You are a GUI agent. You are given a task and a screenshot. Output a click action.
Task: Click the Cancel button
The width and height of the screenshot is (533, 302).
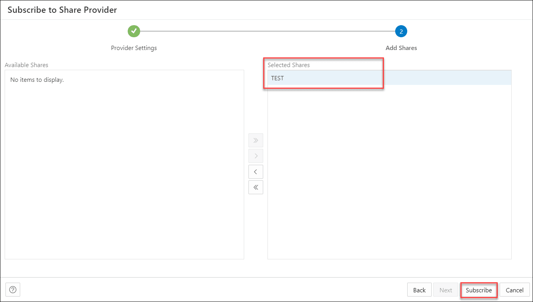coord(514,290)
